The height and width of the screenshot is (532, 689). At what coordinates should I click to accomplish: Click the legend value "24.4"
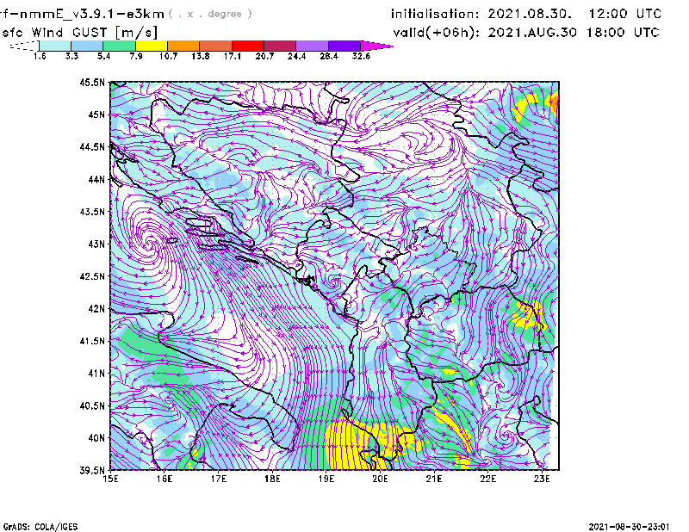pyautogui.click(x=296, y=56)
